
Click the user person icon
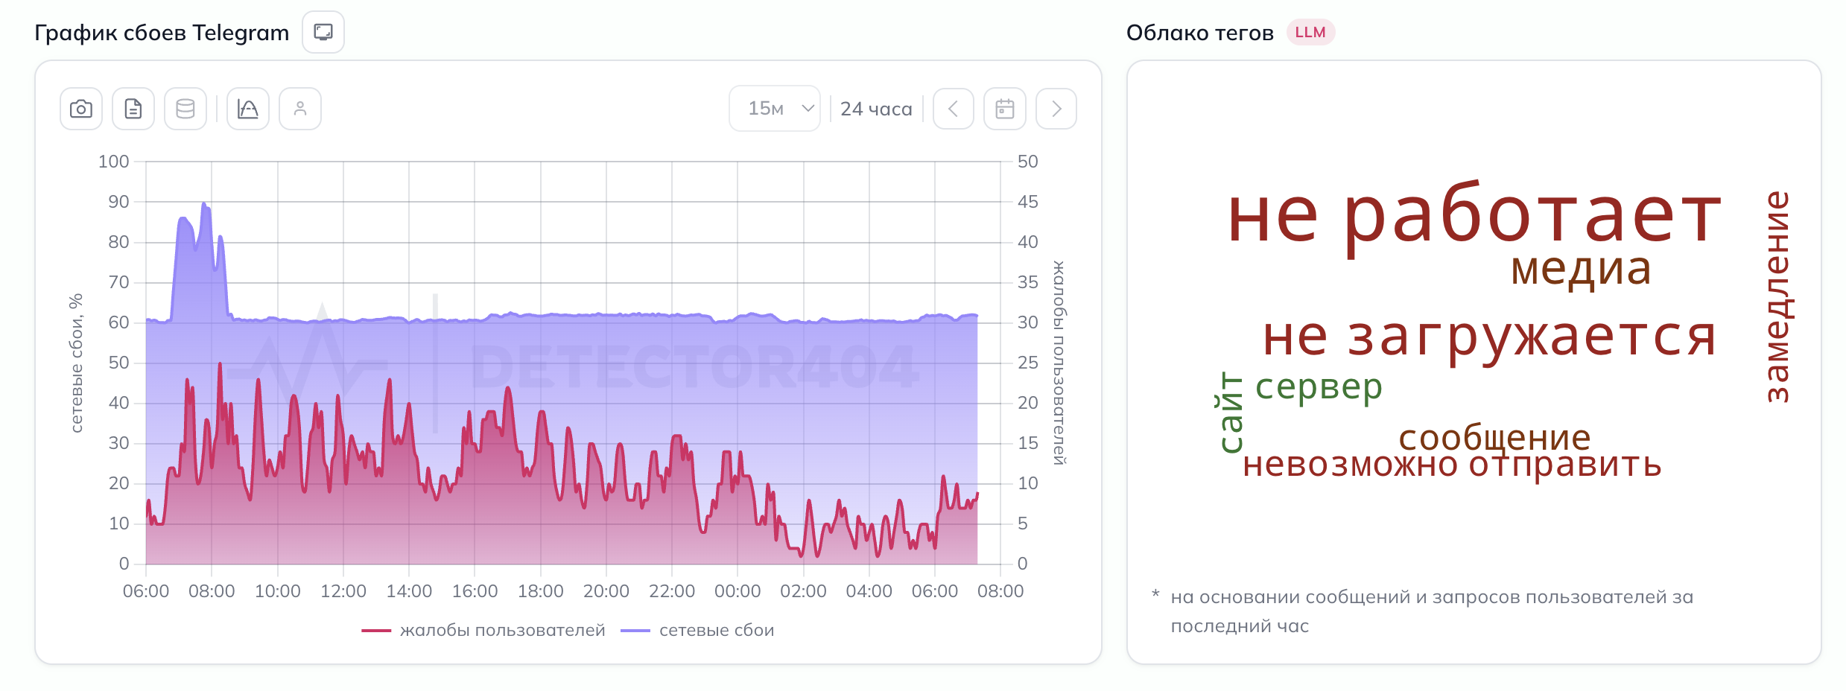(300, 109)
